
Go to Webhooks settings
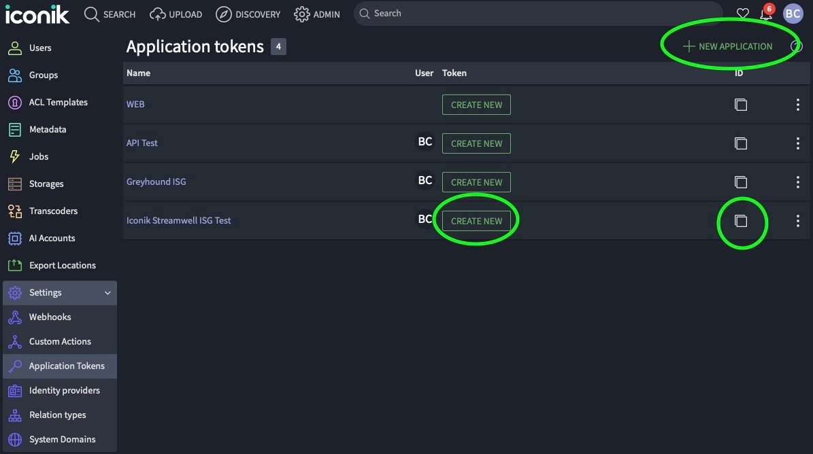point(50,317)
